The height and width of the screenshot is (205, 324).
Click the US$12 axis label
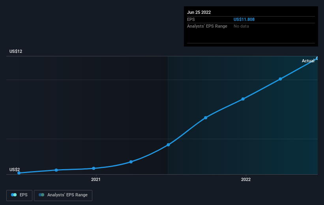pos(16,51)
